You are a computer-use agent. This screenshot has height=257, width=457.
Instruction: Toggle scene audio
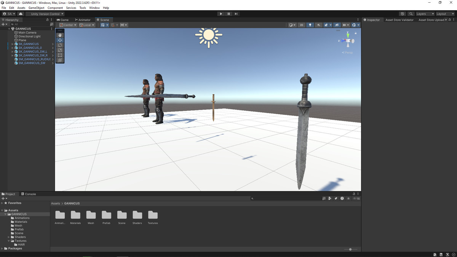click(x=318, y=25)
